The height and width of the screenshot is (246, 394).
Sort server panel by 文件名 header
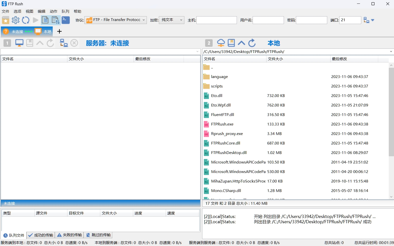34,59
